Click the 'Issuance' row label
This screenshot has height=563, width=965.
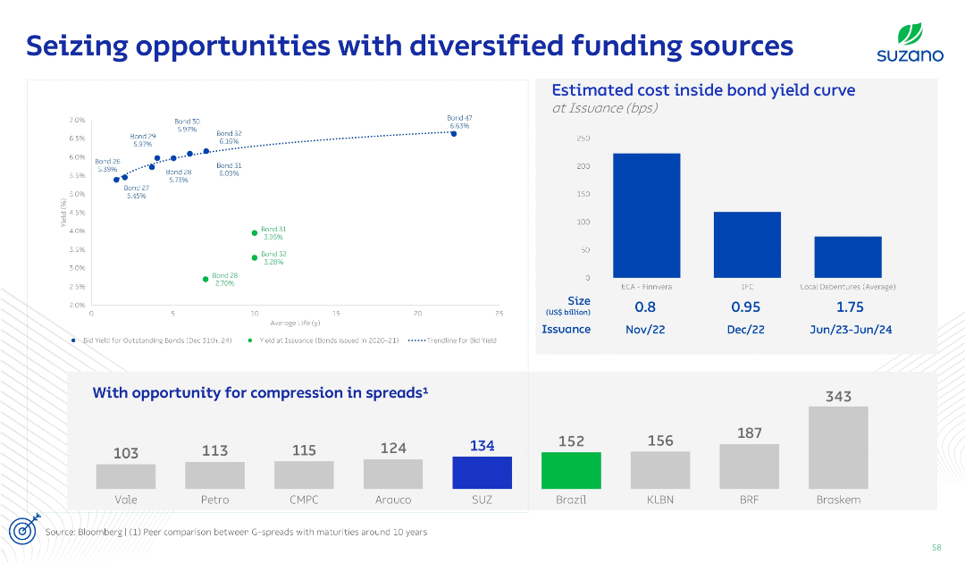pos(566,329)
